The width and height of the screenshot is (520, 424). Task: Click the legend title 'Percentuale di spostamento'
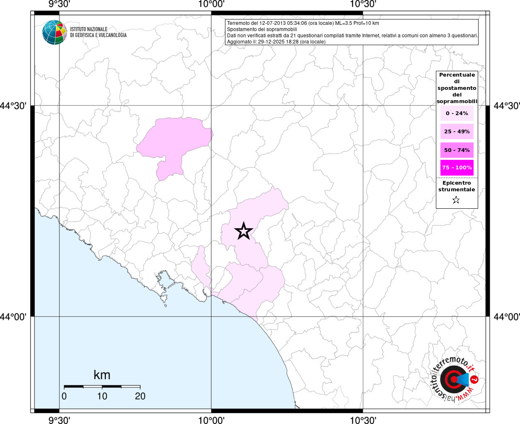(457, 88)
